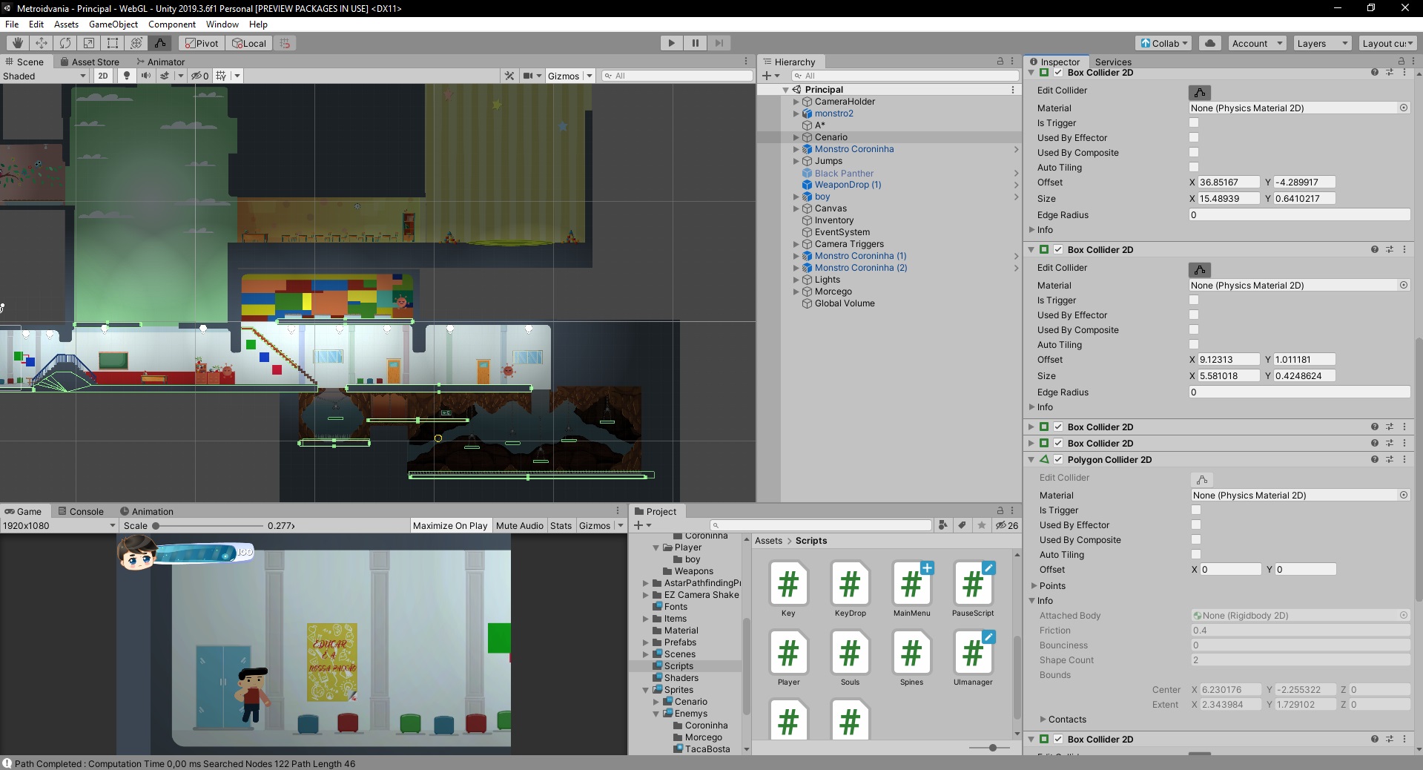
Task: Expand the Points section of Polygon Collider
Action: [1034, 585]
